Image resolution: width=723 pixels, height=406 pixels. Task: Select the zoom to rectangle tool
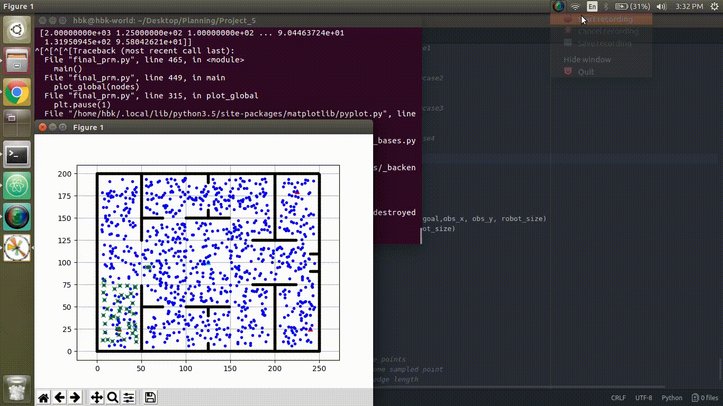(x=112, y=398)
